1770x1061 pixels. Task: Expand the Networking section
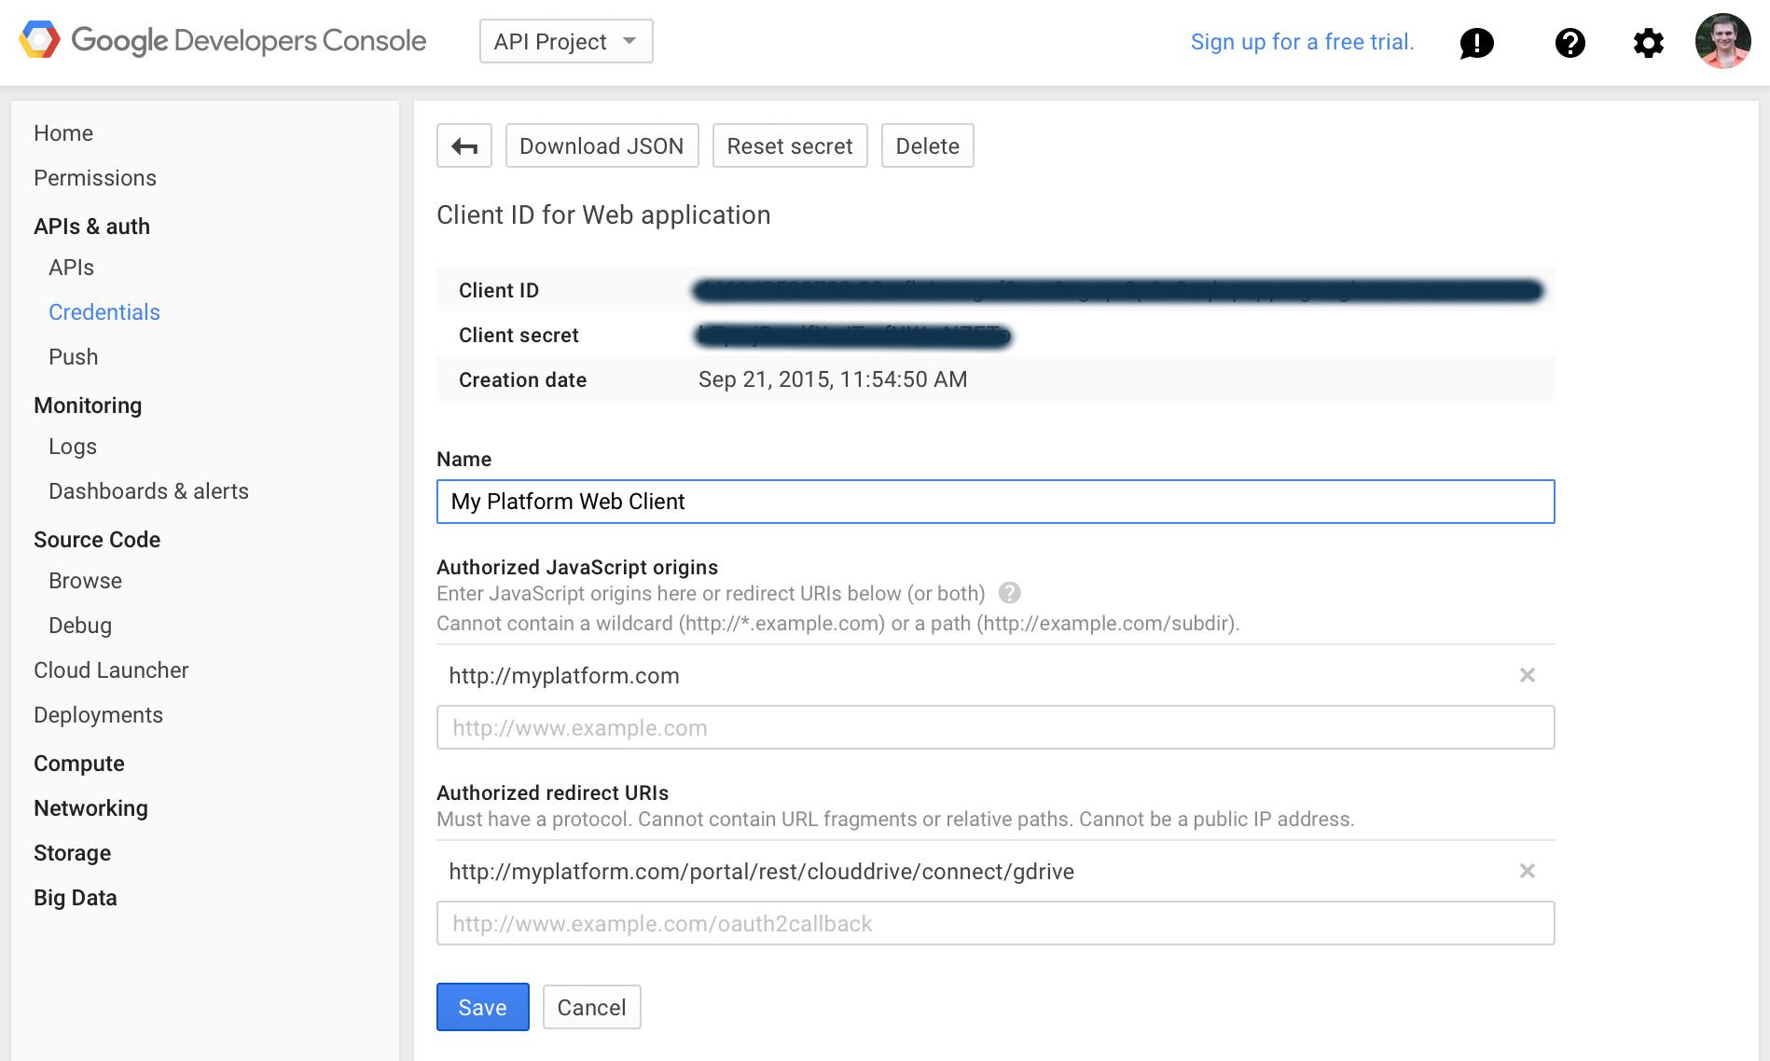click(x=90, y=808)
